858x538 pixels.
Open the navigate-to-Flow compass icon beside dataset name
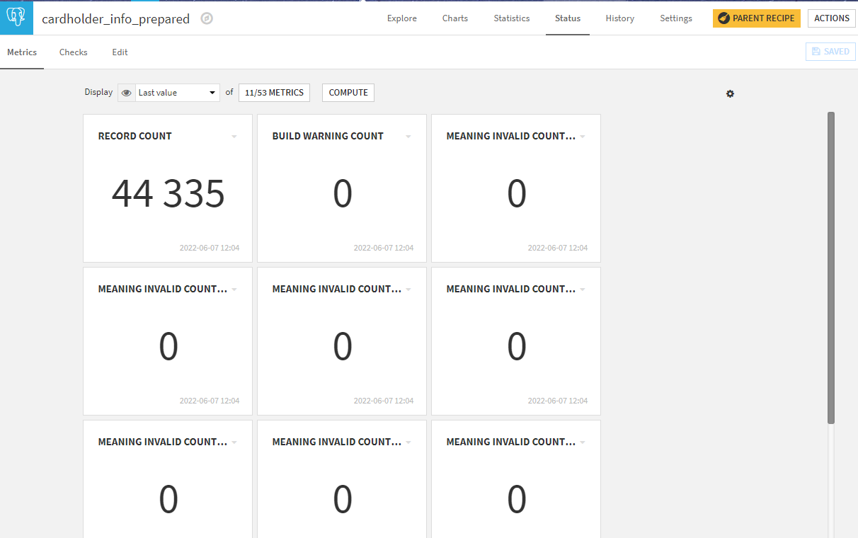(205, 19)
